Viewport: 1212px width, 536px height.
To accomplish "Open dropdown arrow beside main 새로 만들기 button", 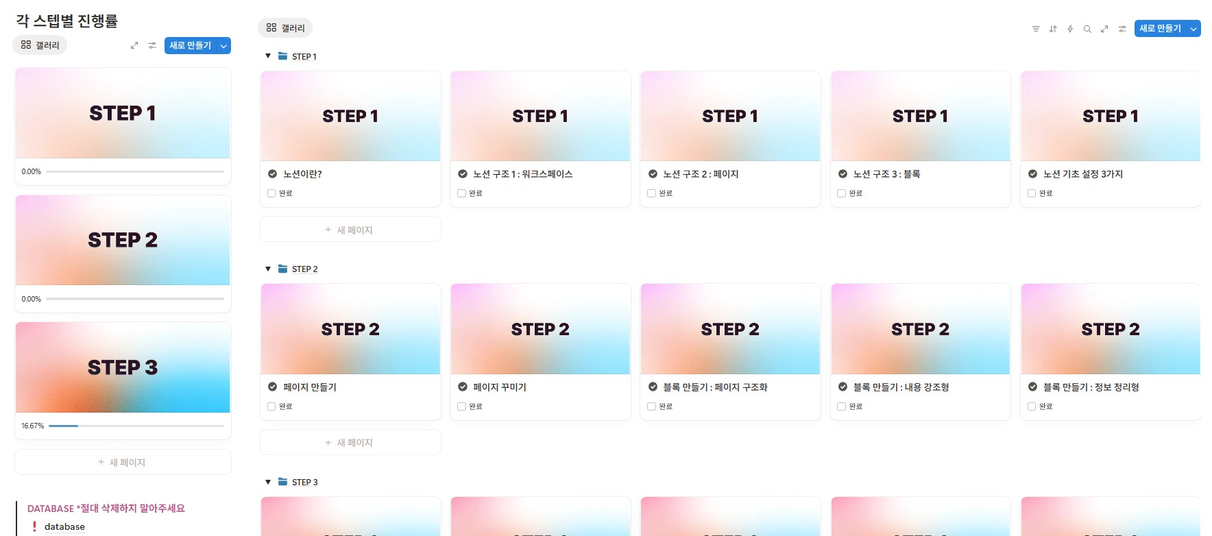I will tap(1193, 29).
